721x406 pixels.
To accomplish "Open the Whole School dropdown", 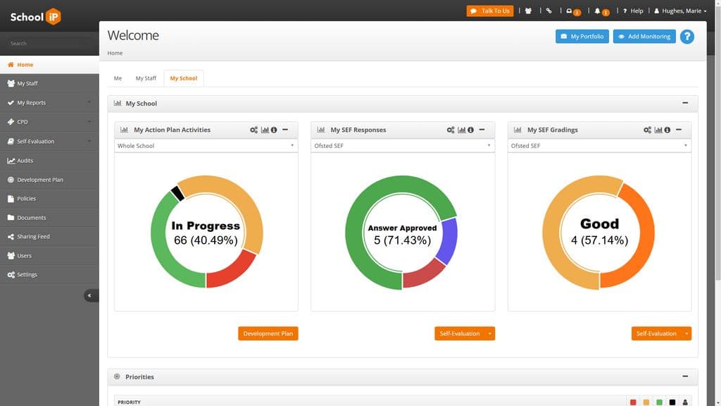I will tap(206, 145).
